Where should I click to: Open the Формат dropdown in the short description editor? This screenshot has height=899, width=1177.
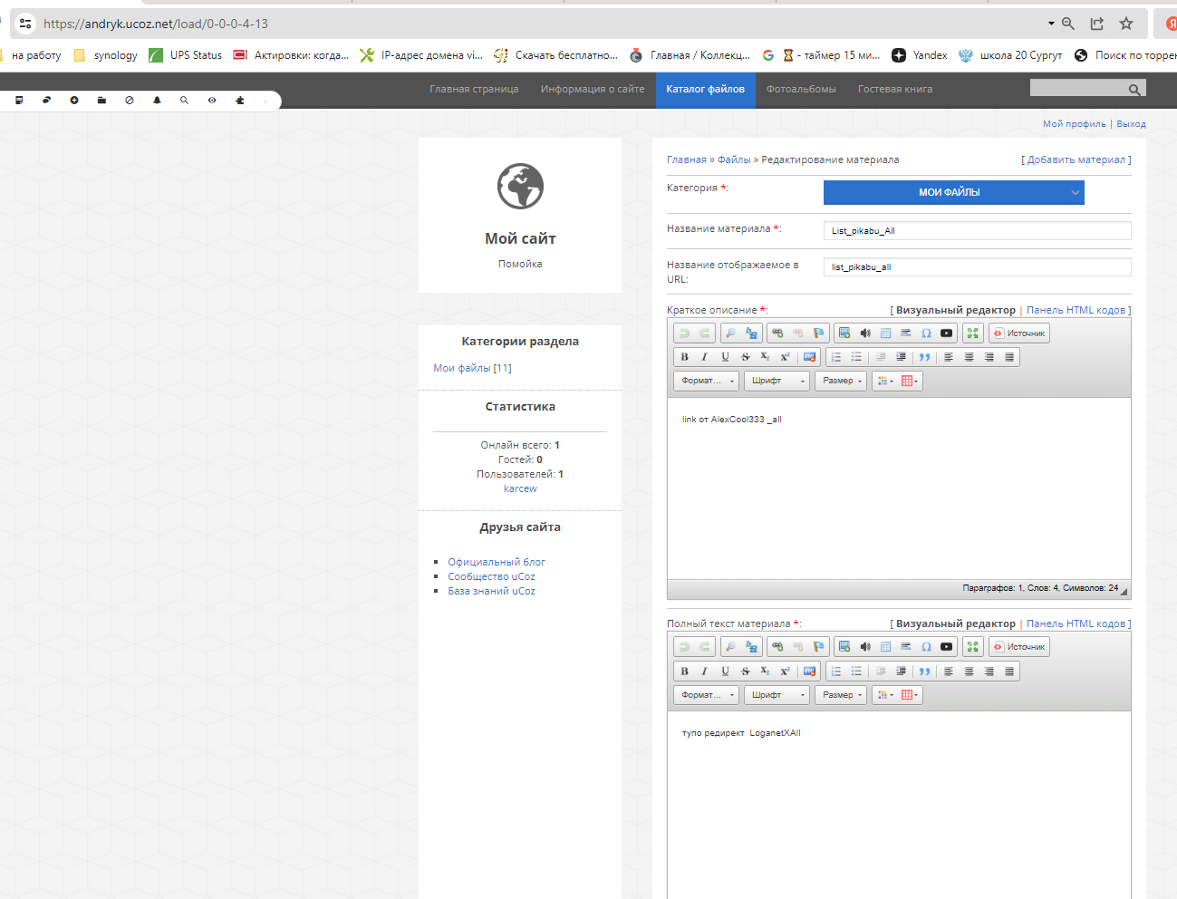coord(707,381)
